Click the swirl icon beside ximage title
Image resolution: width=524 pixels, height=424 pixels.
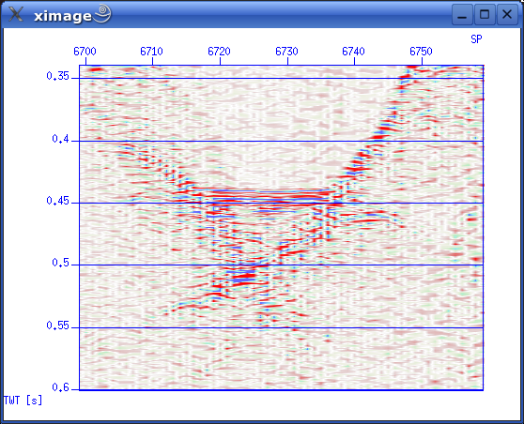(x=103, y=13)
